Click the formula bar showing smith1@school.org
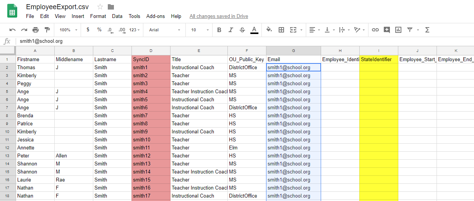The width and height of the screenshot is (474, 201). coord(245,41)
